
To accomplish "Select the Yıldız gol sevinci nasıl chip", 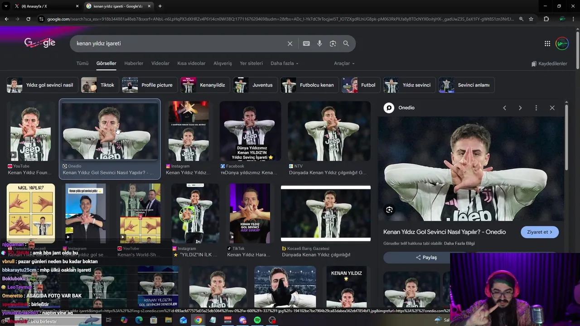I will tap(42, 85).
